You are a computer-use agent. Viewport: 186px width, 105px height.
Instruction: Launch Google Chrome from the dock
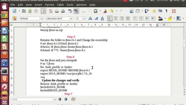coord(5,15)
